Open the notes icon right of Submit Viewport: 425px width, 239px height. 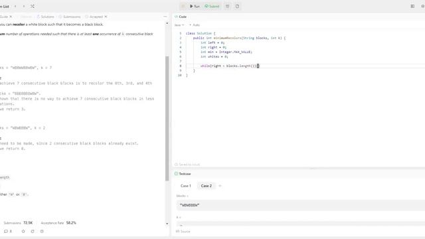click(227, 6)
